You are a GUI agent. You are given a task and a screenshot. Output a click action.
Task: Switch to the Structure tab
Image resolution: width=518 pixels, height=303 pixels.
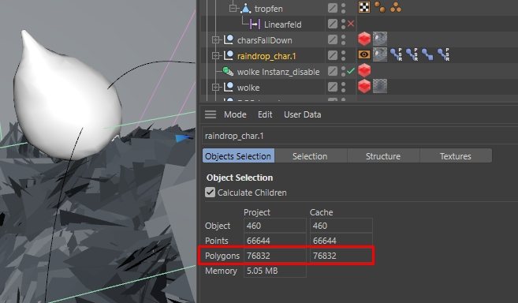click(x=383, y=155)
